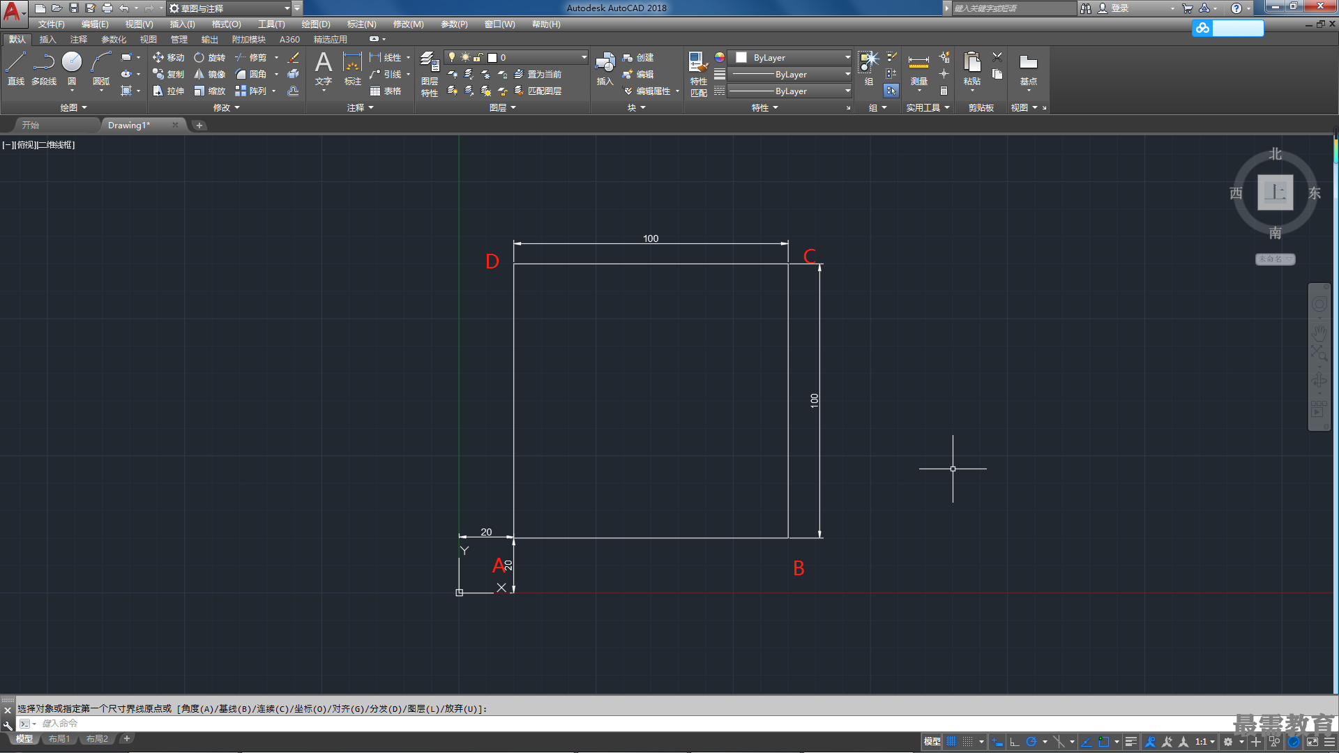This screenshot has height=753, width=1339.
Task: Click the 特性匹配 (Match Properties) tool
Action: pyautogui.click(x=698, y=73)
